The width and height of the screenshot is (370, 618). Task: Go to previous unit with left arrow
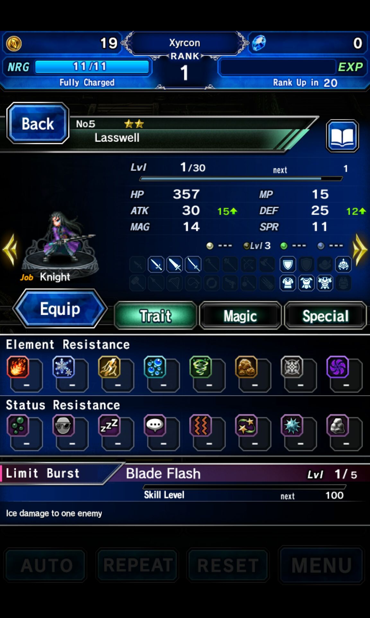point(10,249)
